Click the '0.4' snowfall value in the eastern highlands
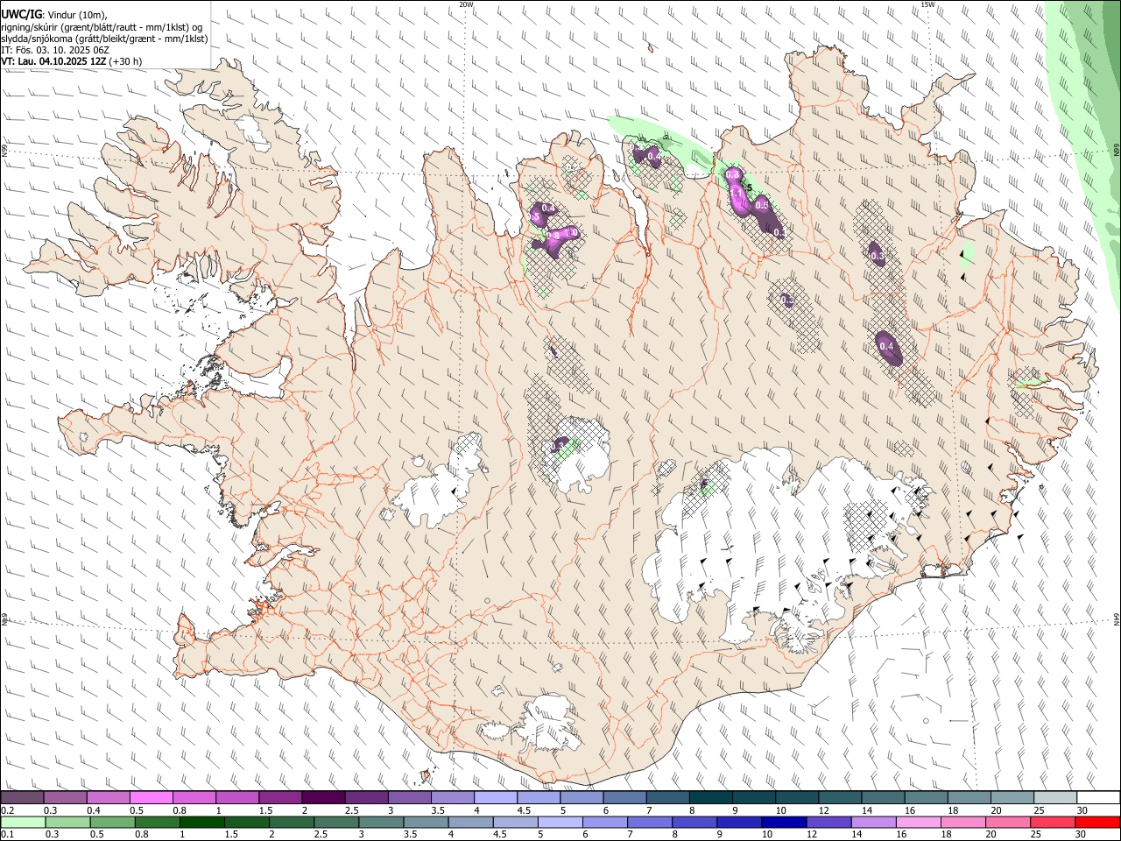Screen dimensions: 1121x841 click(886, 346)
